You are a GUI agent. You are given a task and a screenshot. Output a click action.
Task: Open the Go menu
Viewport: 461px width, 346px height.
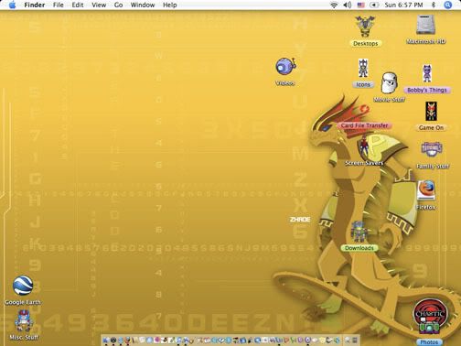pyautogui.click(x=118, y=5)
